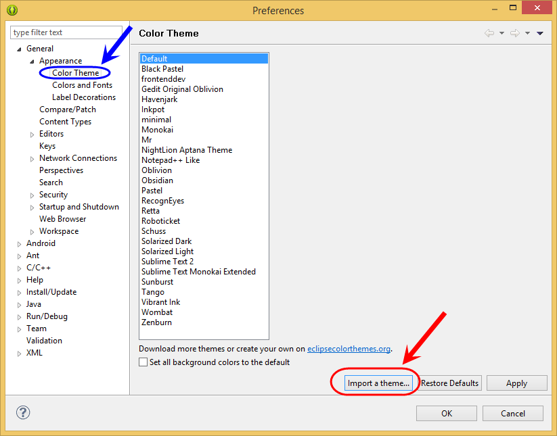Open the Validation preferences page
The width and height of the screenshot is (557, 436).
pyautogui.click(x=44, y=341)
